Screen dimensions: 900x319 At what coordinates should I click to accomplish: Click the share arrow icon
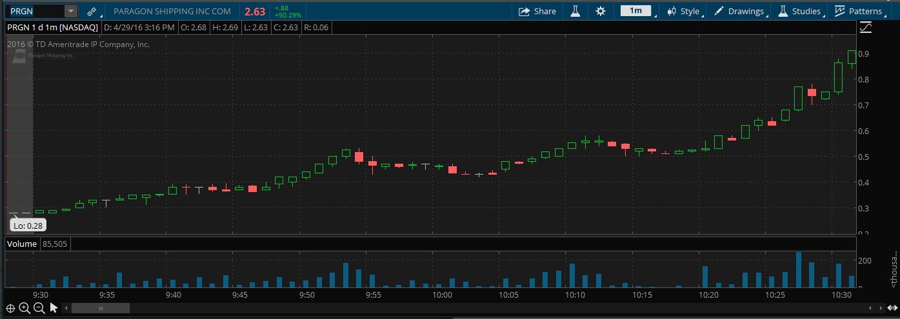[524, 11]
